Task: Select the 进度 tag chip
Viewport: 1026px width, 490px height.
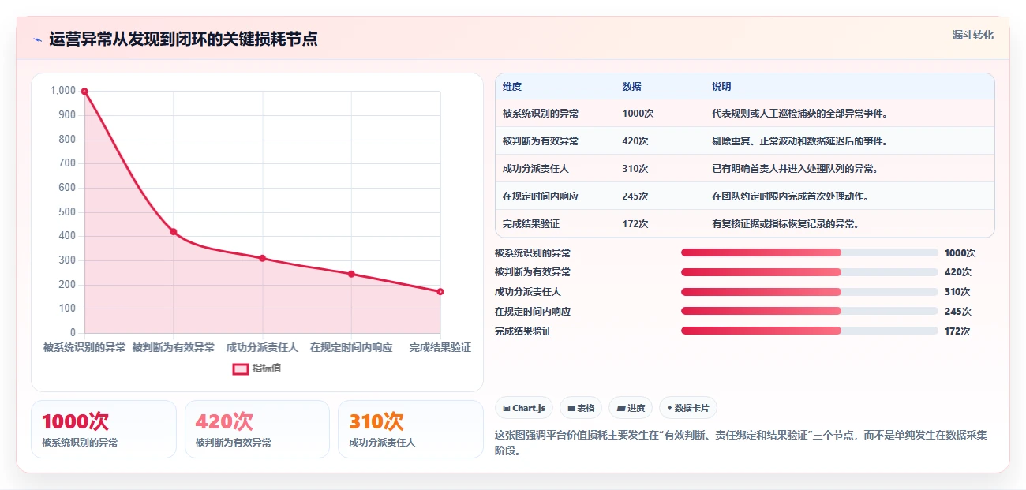Action: click(631, 408)
